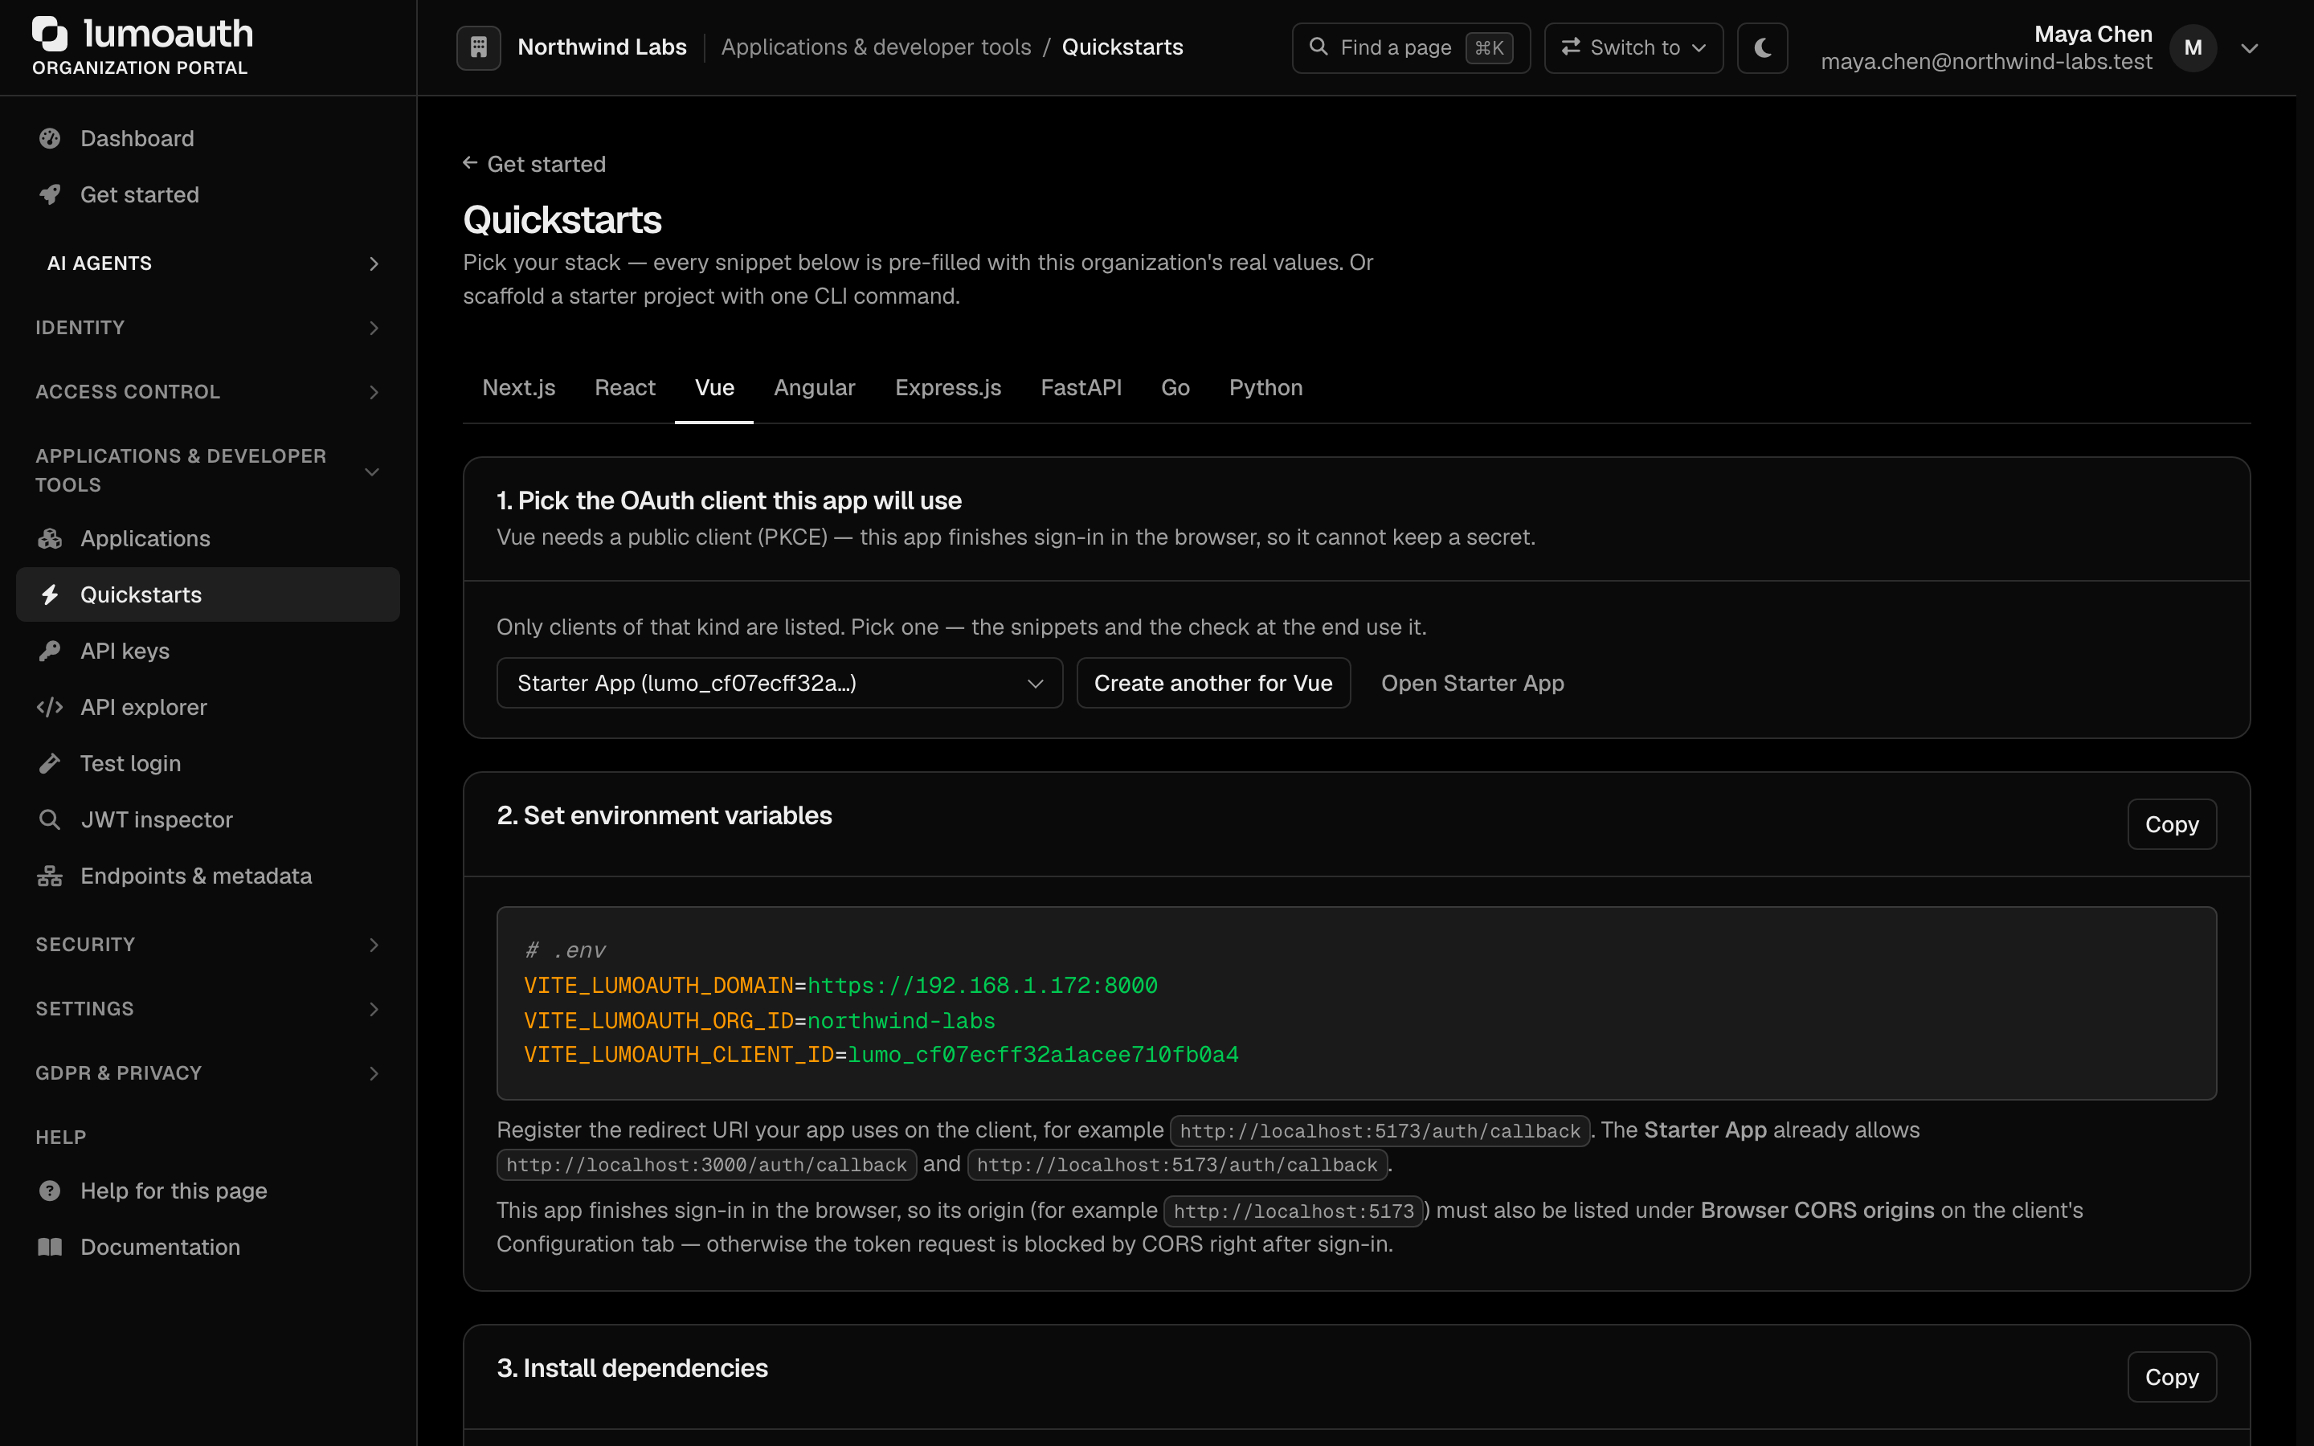Viewport: 2314px width, 1446px height.
Task: Switch to the Go tab
Action: [1175, 388]
